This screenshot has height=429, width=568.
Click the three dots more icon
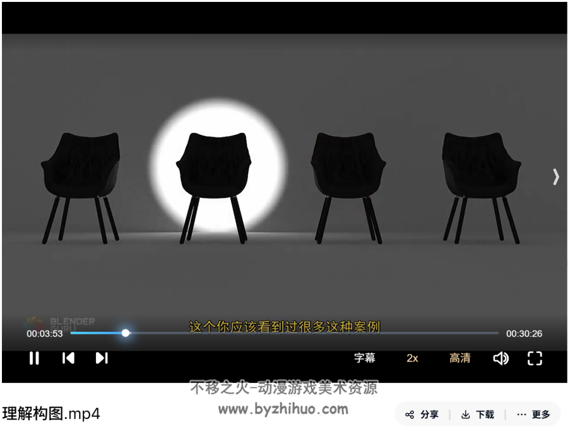(x=522, y=415)
